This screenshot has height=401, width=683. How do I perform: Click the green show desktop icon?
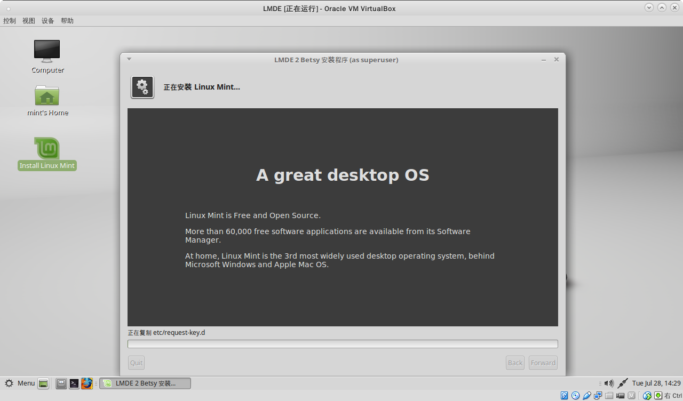point(43,383)
